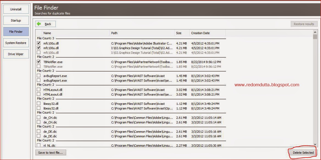Click the green Back arrow icon
The height and width of the screenshot is (160, 321).
pyautogui.click(x=39, y=24)
